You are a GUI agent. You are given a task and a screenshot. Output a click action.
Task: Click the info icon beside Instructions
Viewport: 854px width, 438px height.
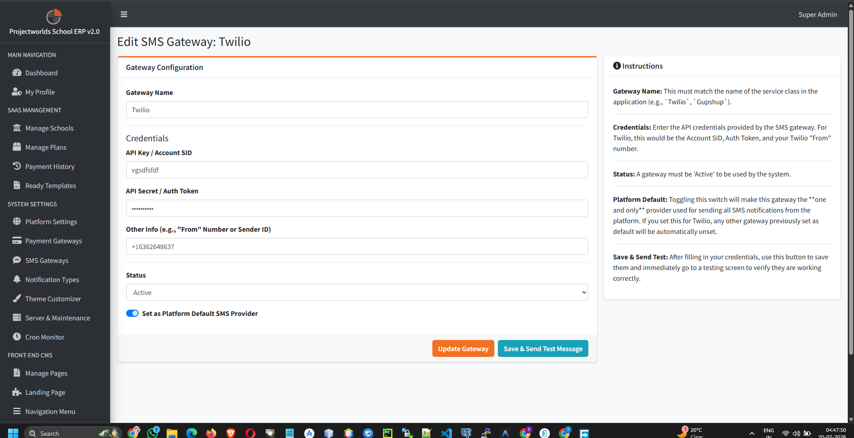tap(616, 65)
